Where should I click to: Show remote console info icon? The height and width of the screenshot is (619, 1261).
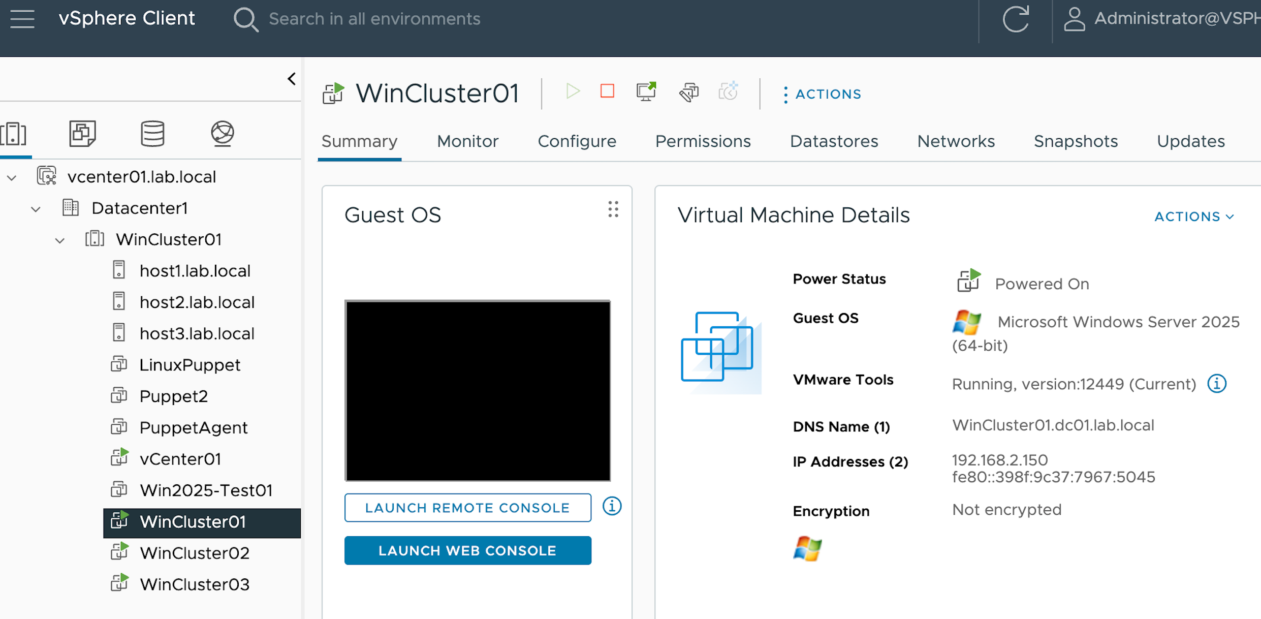click(612, 506)
